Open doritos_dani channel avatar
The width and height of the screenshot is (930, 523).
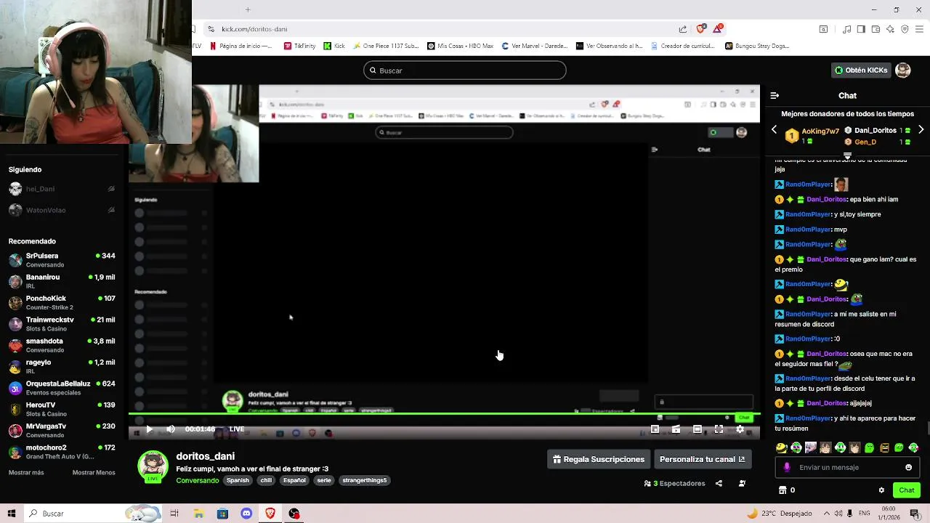click(153, 466)
